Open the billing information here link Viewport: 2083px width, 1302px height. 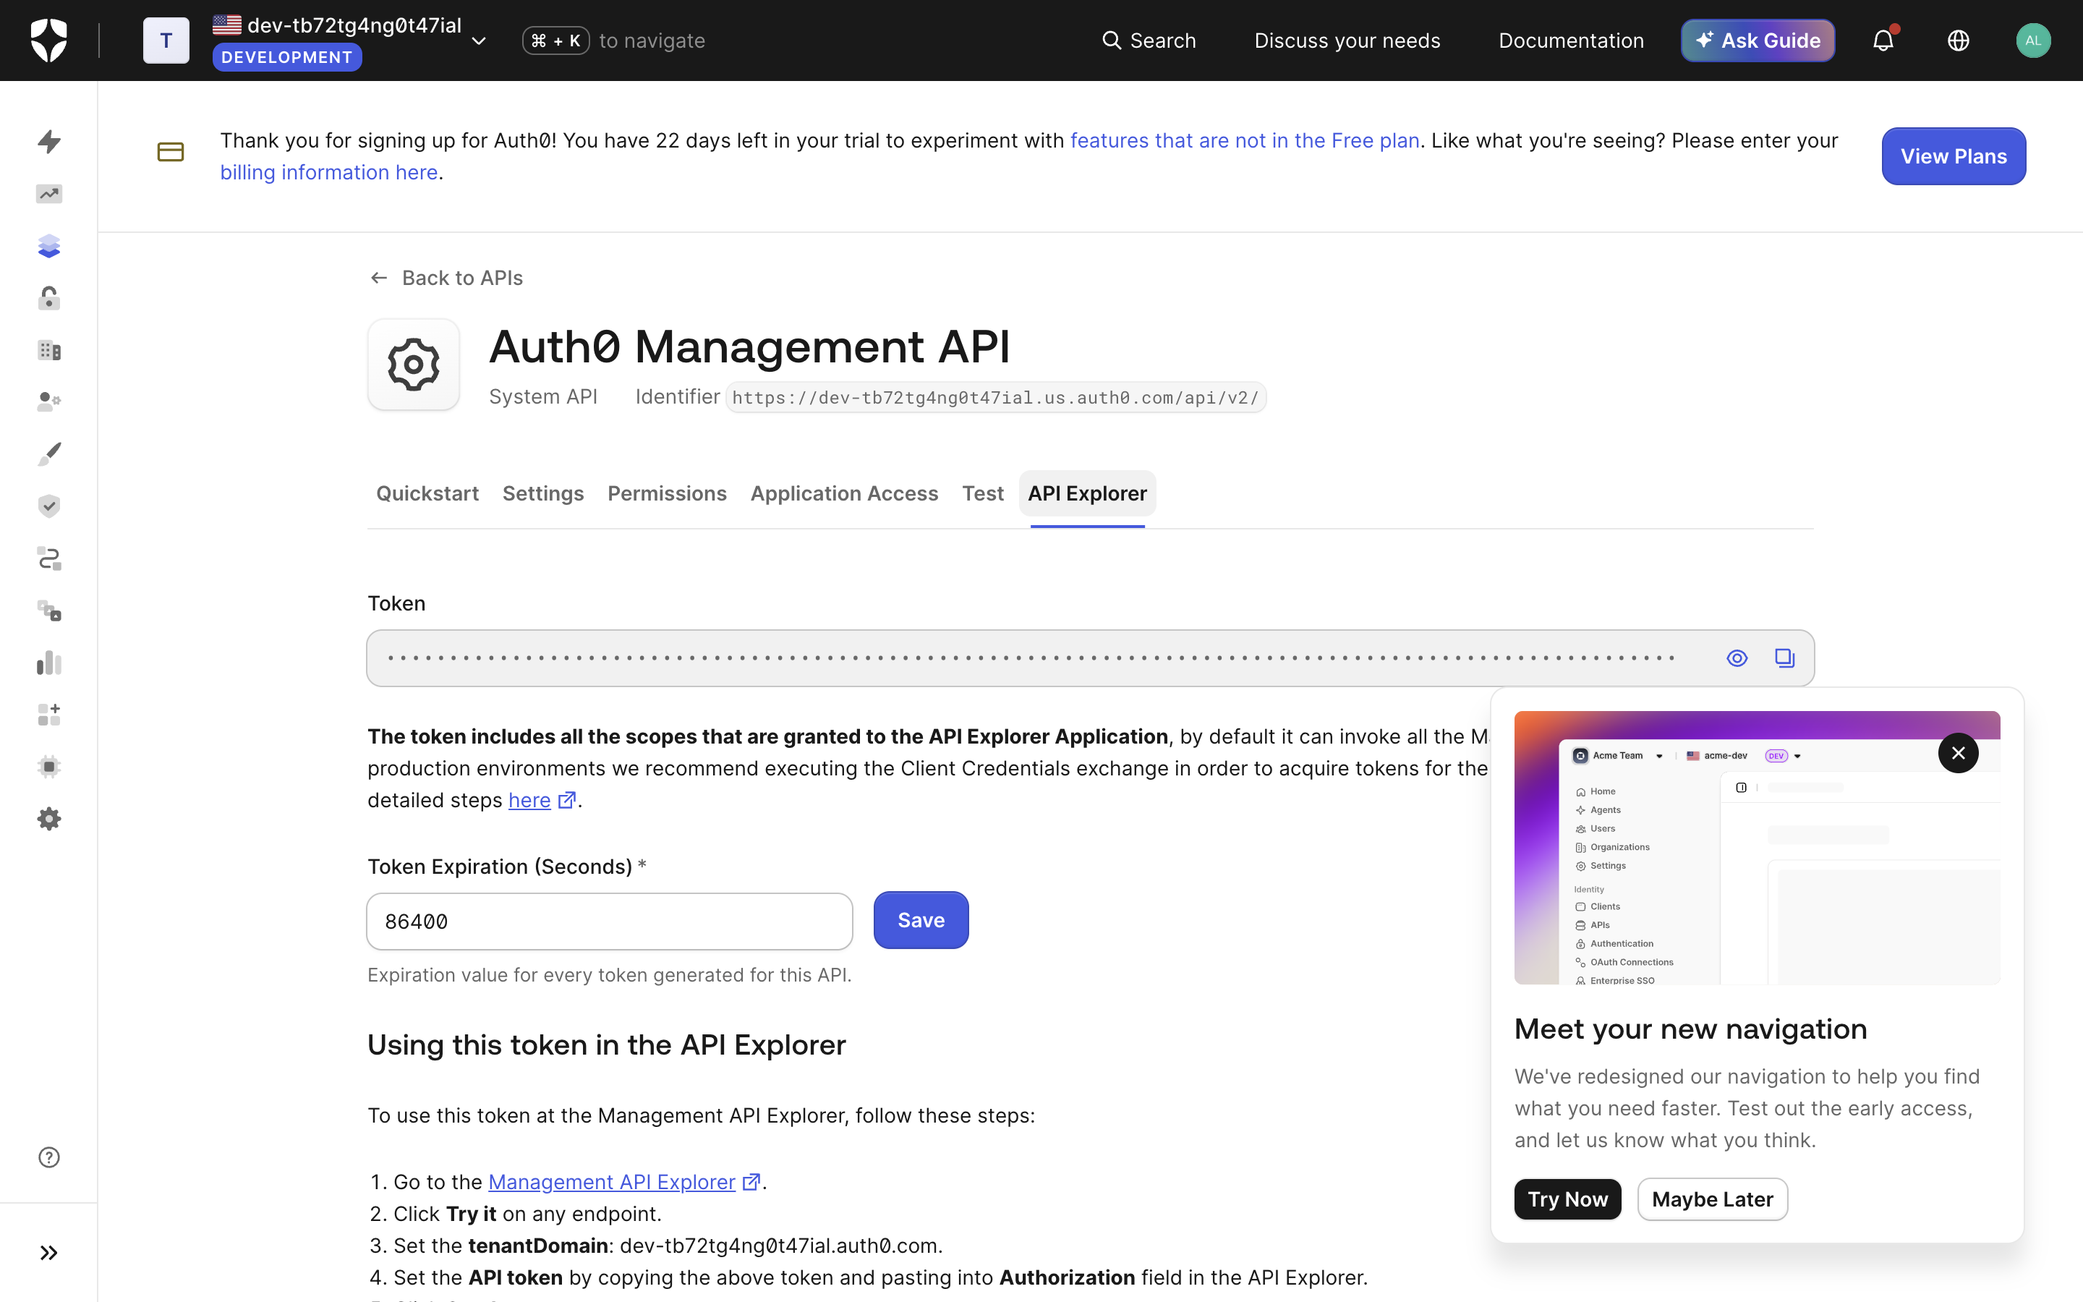pyautogui.click(x=329, y=172)
